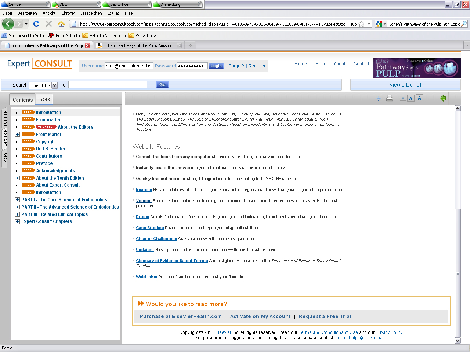Expand PART I - The Core Science of Endodontics
470x353 pixels.
click(17, 200)
